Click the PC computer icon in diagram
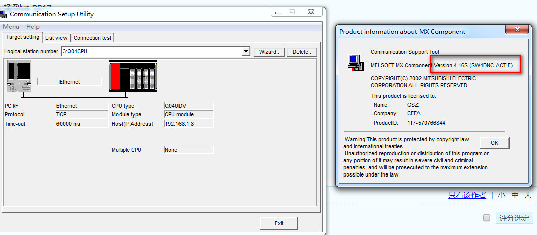The image size is (537, 235). pos(19,76)
